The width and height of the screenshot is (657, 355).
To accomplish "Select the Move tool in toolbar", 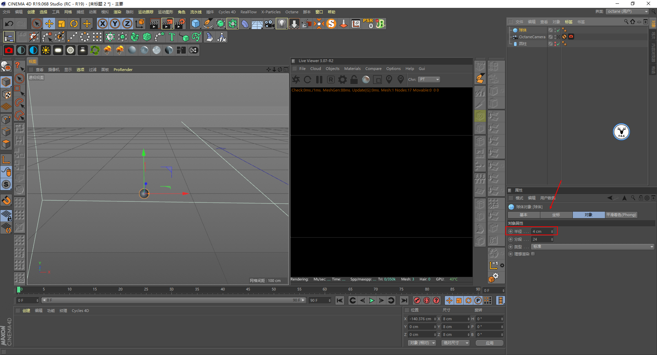I will click(49, 24).
